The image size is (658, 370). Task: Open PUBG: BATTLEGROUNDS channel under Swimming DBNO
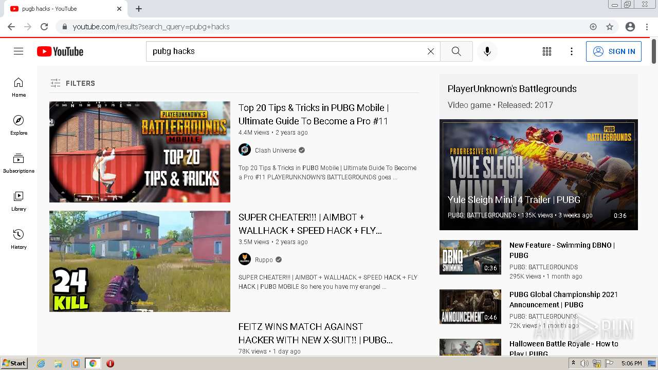(x=543, y=267)
